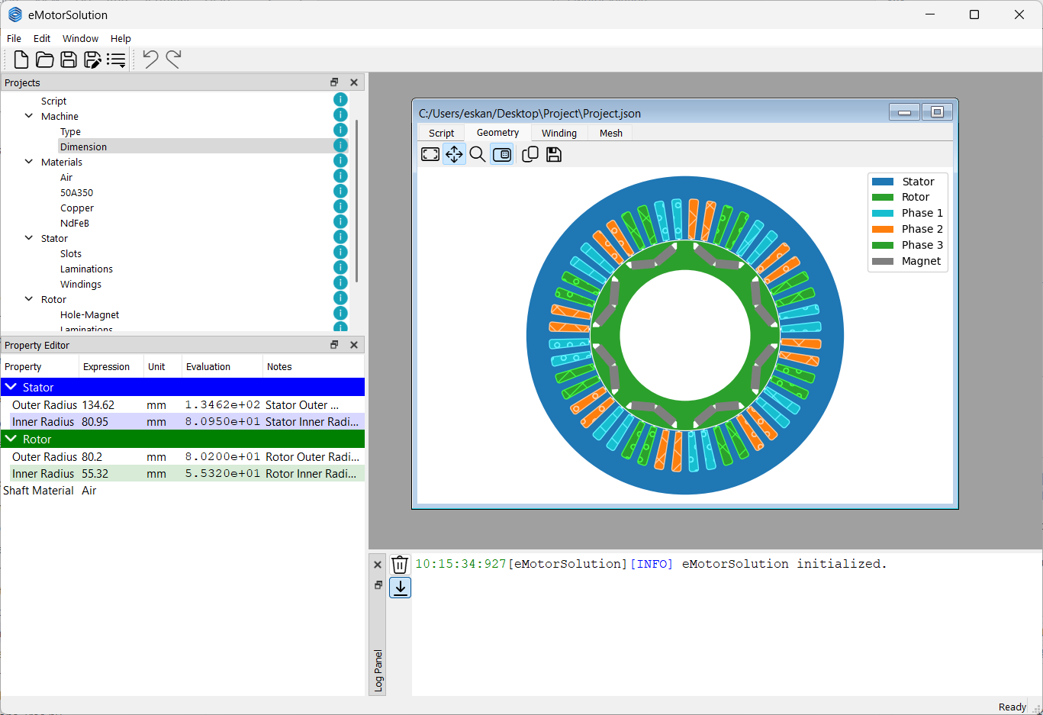Click the fit-to-view icon in Geometry view
The width and height of the screenshot is (1043, 715).
coord(430,153)
